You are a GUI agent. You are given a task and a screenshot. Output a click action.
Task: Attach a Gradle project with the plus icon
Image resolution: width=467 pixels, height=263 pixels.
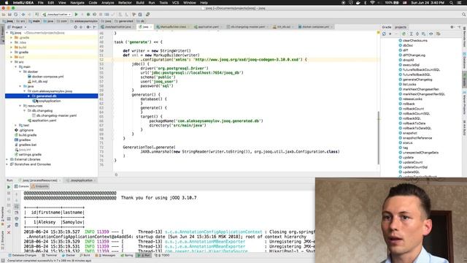click(390, 34)
